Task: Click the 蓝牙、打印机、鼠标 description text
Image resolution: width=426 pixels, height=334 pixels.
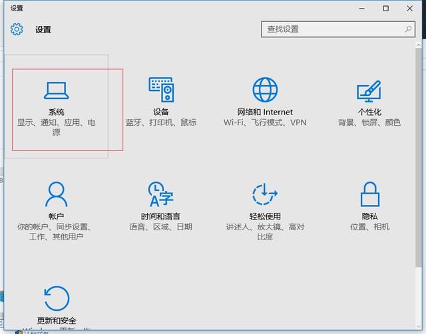Action: point(161,122)
